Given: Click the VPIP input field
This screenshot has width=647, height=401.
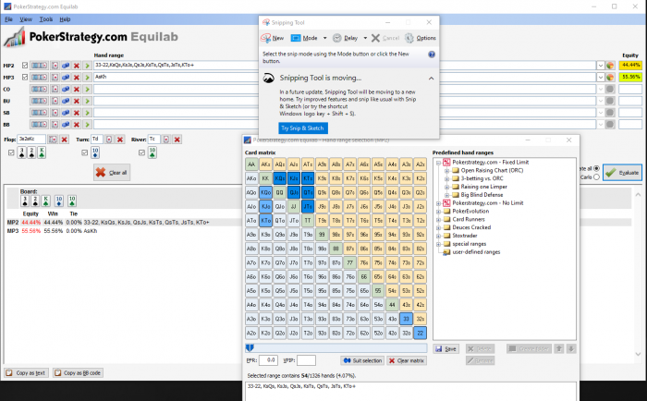Looking at the screenshot, I should click(306, 360).
